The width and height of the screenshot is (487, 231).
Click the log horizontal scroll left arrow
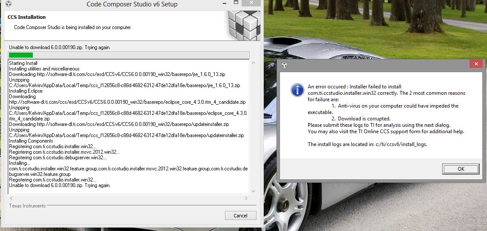pos(11,198)
